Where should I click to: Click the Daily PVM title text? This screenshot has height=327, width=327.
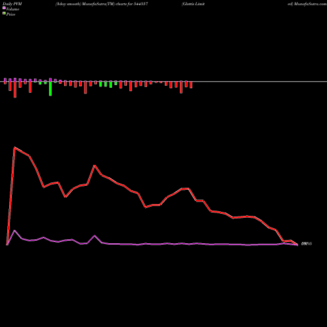pyautogui.click(x=12, y=4)
